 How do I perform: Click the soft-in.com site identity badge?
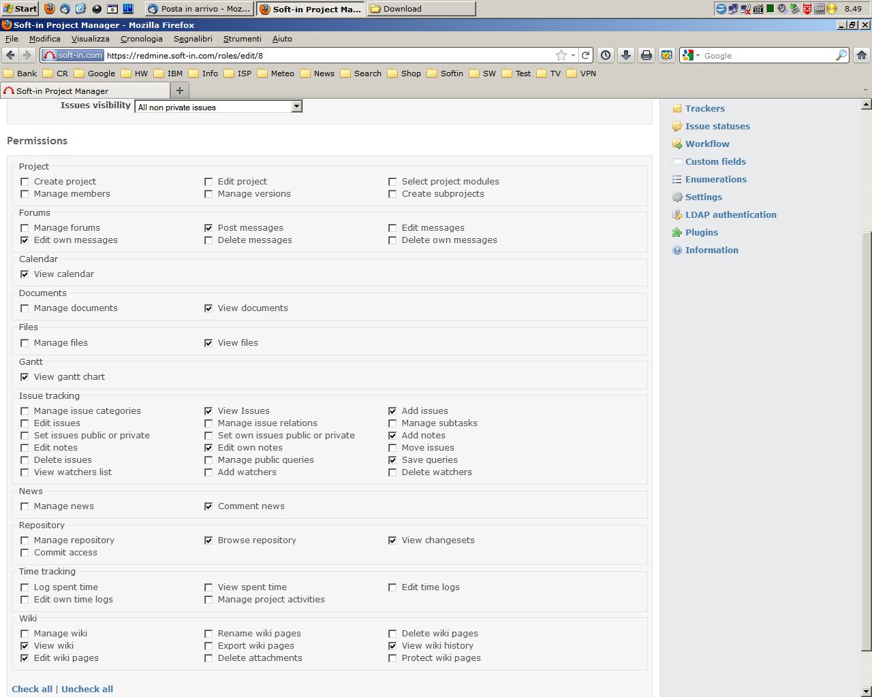(73, 55)
